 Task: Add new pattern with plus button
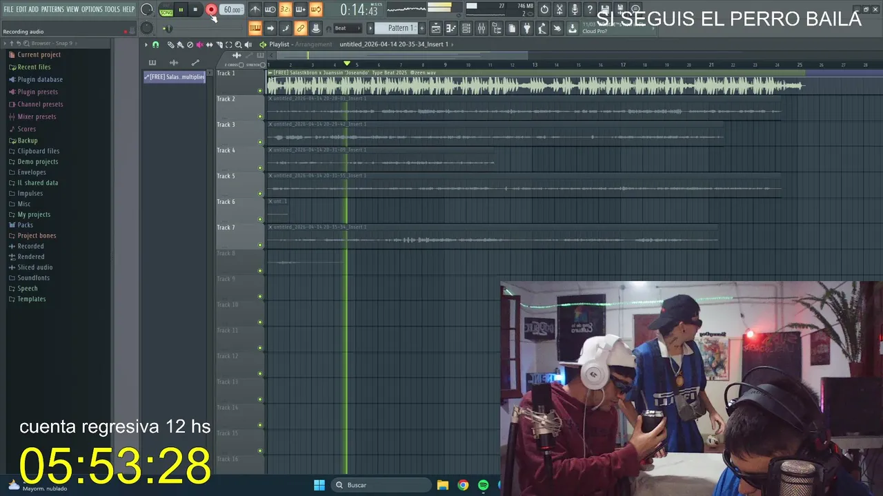pos(422,28)
